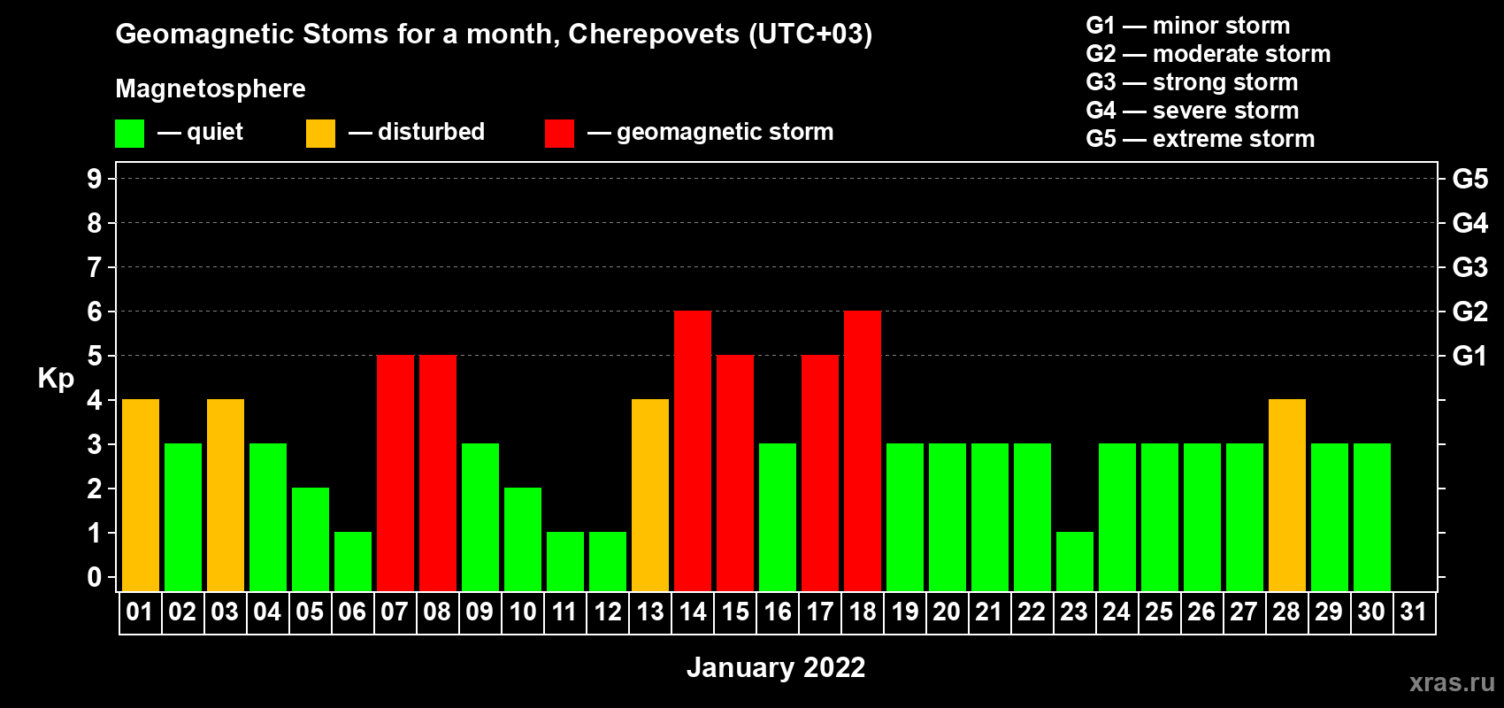Select the green bar for day 02
The width and height of the screenshot is (1504, 708).
183,517
